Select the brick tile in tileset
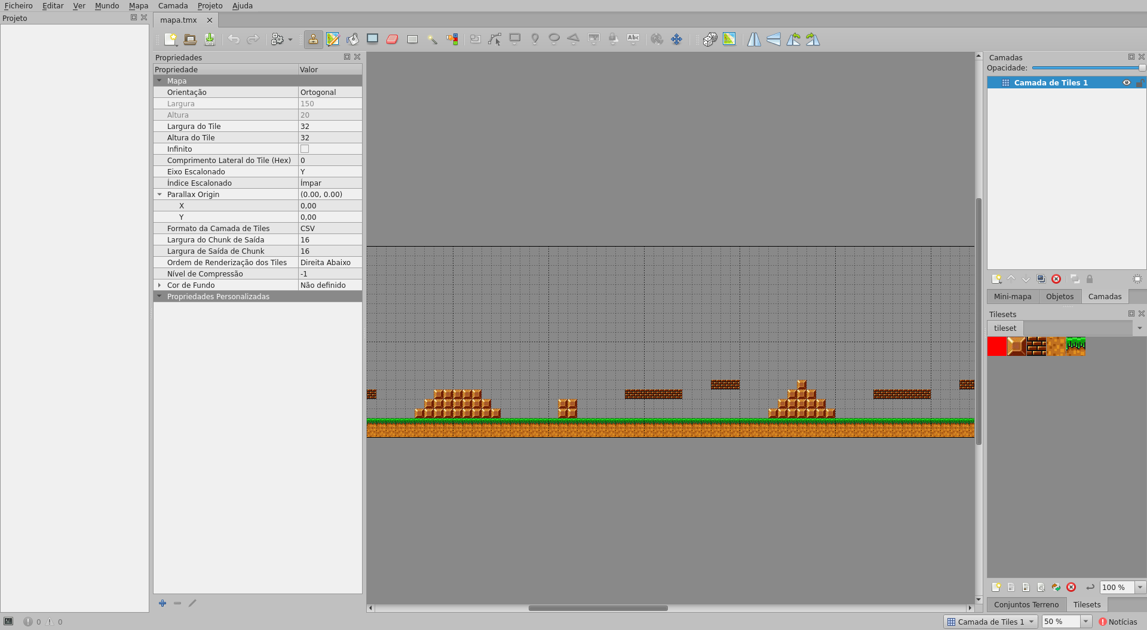Screen dimensions: 1147x630 pos(1036,346)
